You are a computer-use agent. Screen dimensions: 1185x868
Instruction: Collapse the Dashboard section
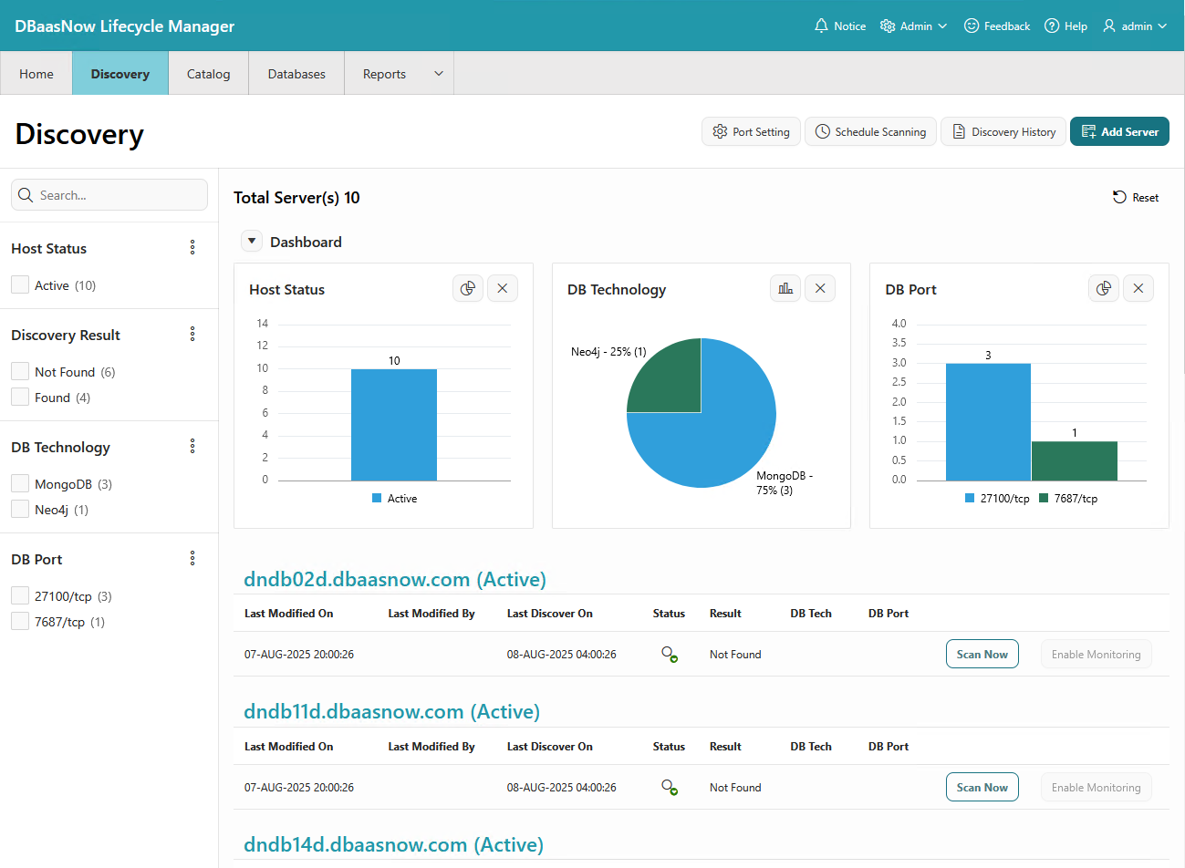pos(252,242)
